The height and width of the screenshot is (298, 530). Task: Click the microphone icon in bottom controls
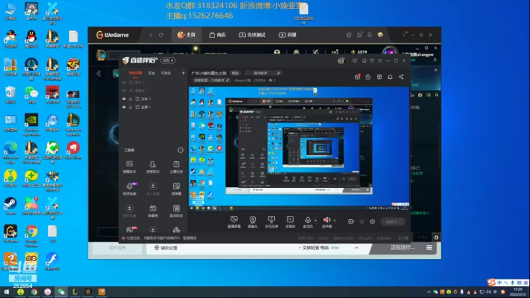point(307,220)
